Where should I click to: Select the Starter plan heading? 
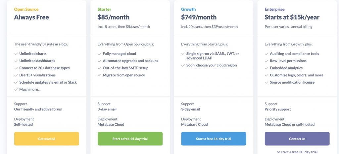(x=104, y=9)
